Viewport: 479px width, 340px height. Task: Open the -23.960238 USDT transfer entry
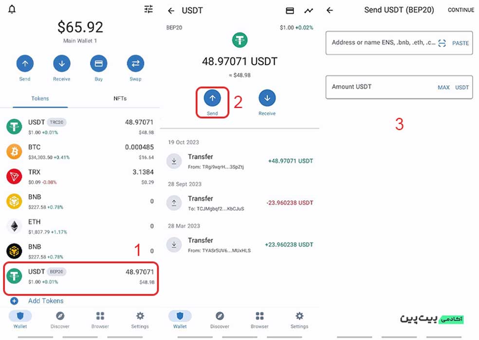coord(240,203)
